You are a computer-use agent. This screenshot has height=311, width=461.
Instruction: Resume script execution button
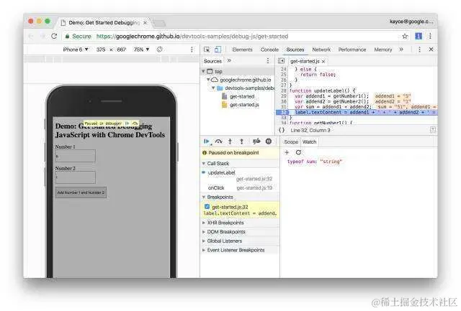207,141
